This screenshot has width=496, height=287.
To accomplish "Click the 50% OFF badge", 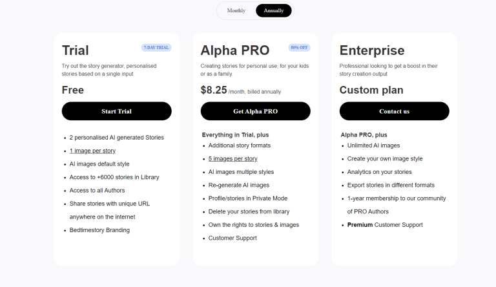I will click(299, 48).
